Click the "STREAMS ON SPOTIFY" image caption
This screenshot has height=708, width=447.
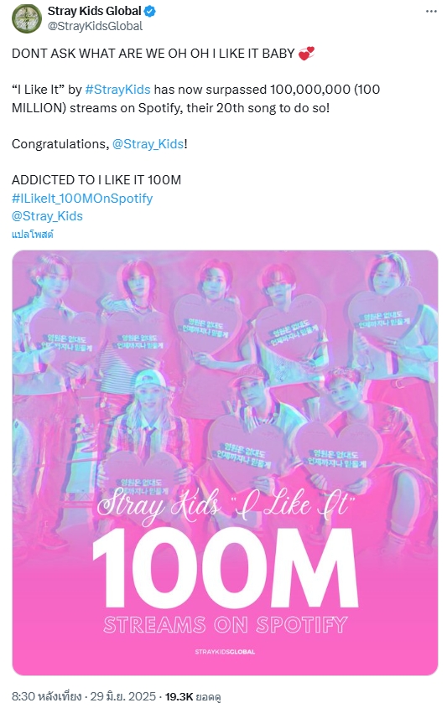[225, 625]
